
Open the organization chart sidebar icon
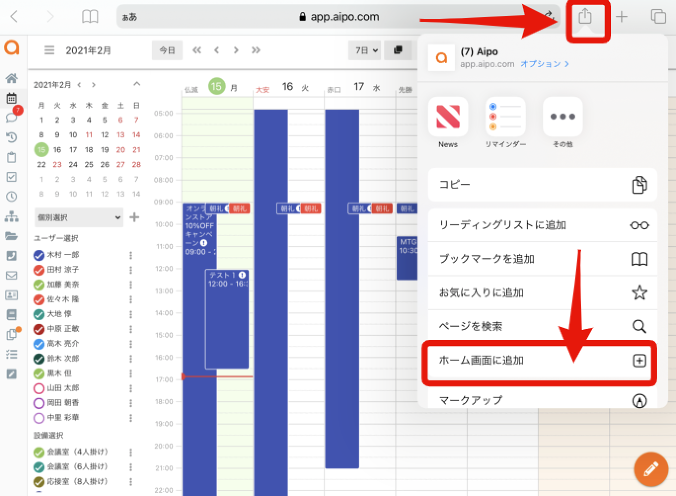11,216
